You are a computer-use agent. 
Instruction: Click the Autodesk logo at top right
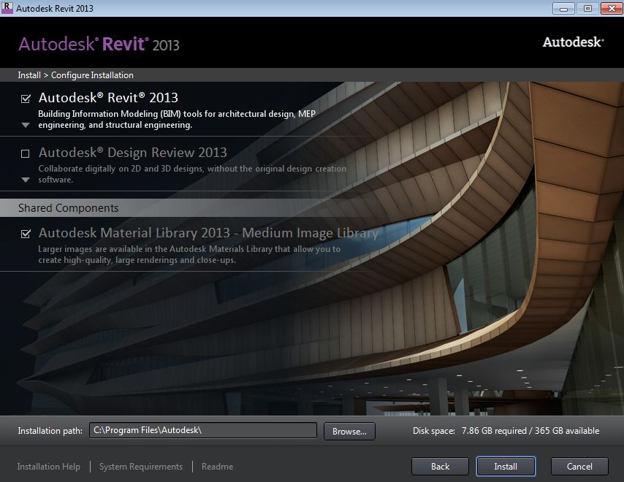point(571,42)
